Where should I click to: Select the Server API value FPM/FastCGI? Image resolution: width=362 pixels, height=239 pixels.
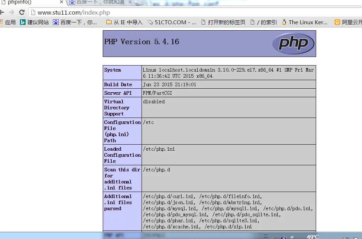pos(158,93)
